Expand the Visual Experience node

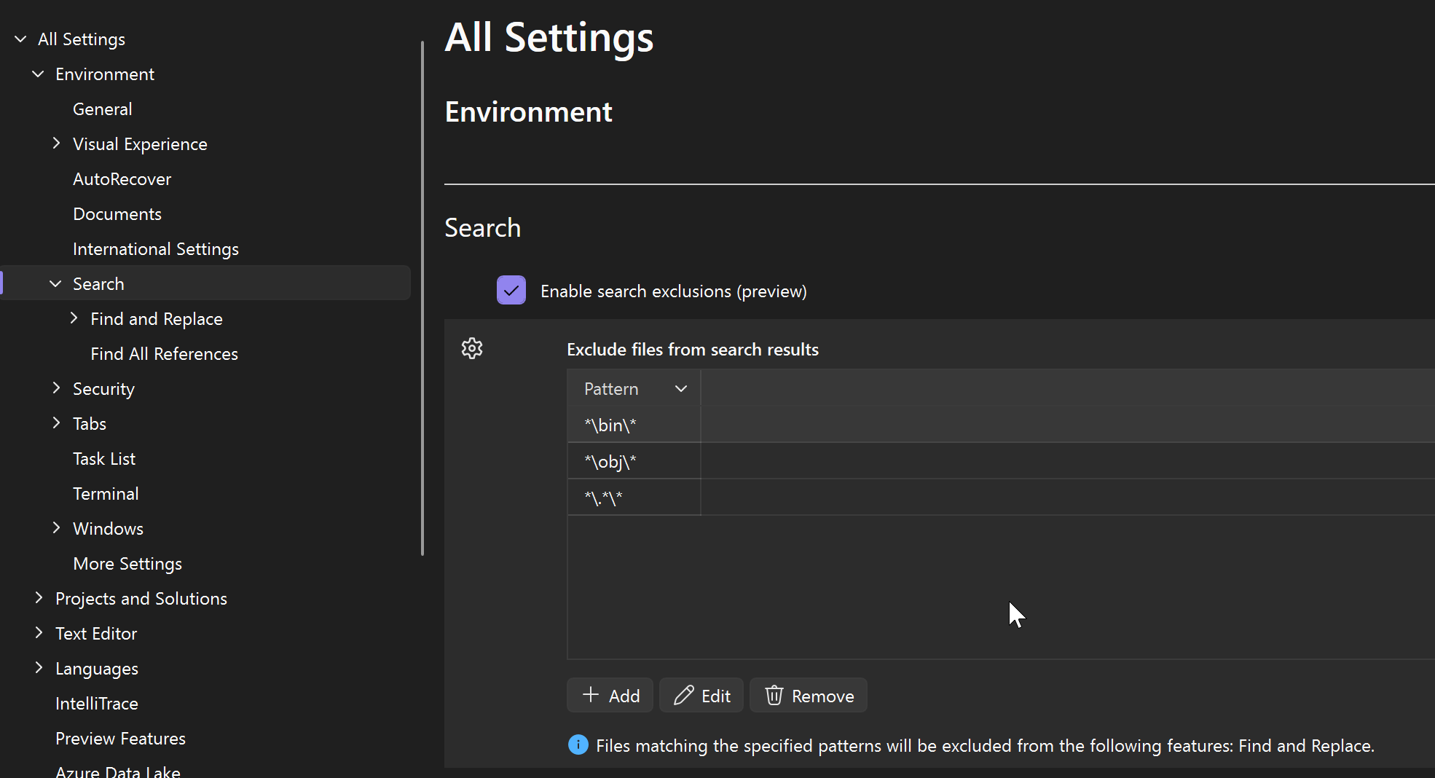click(56, 144)
